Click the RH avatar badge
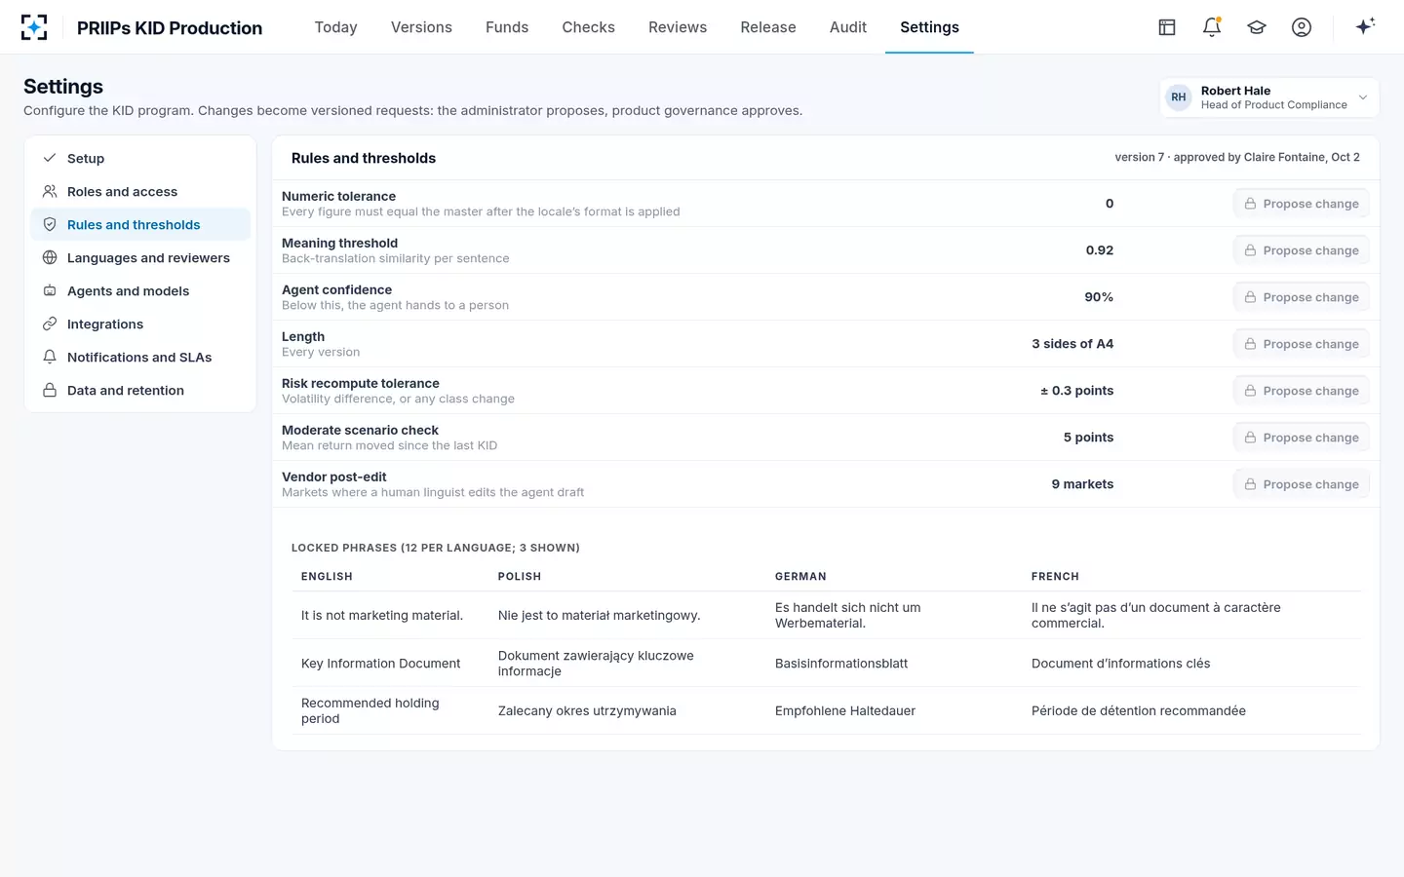The image size is (1404, 877). [1179, 97]
